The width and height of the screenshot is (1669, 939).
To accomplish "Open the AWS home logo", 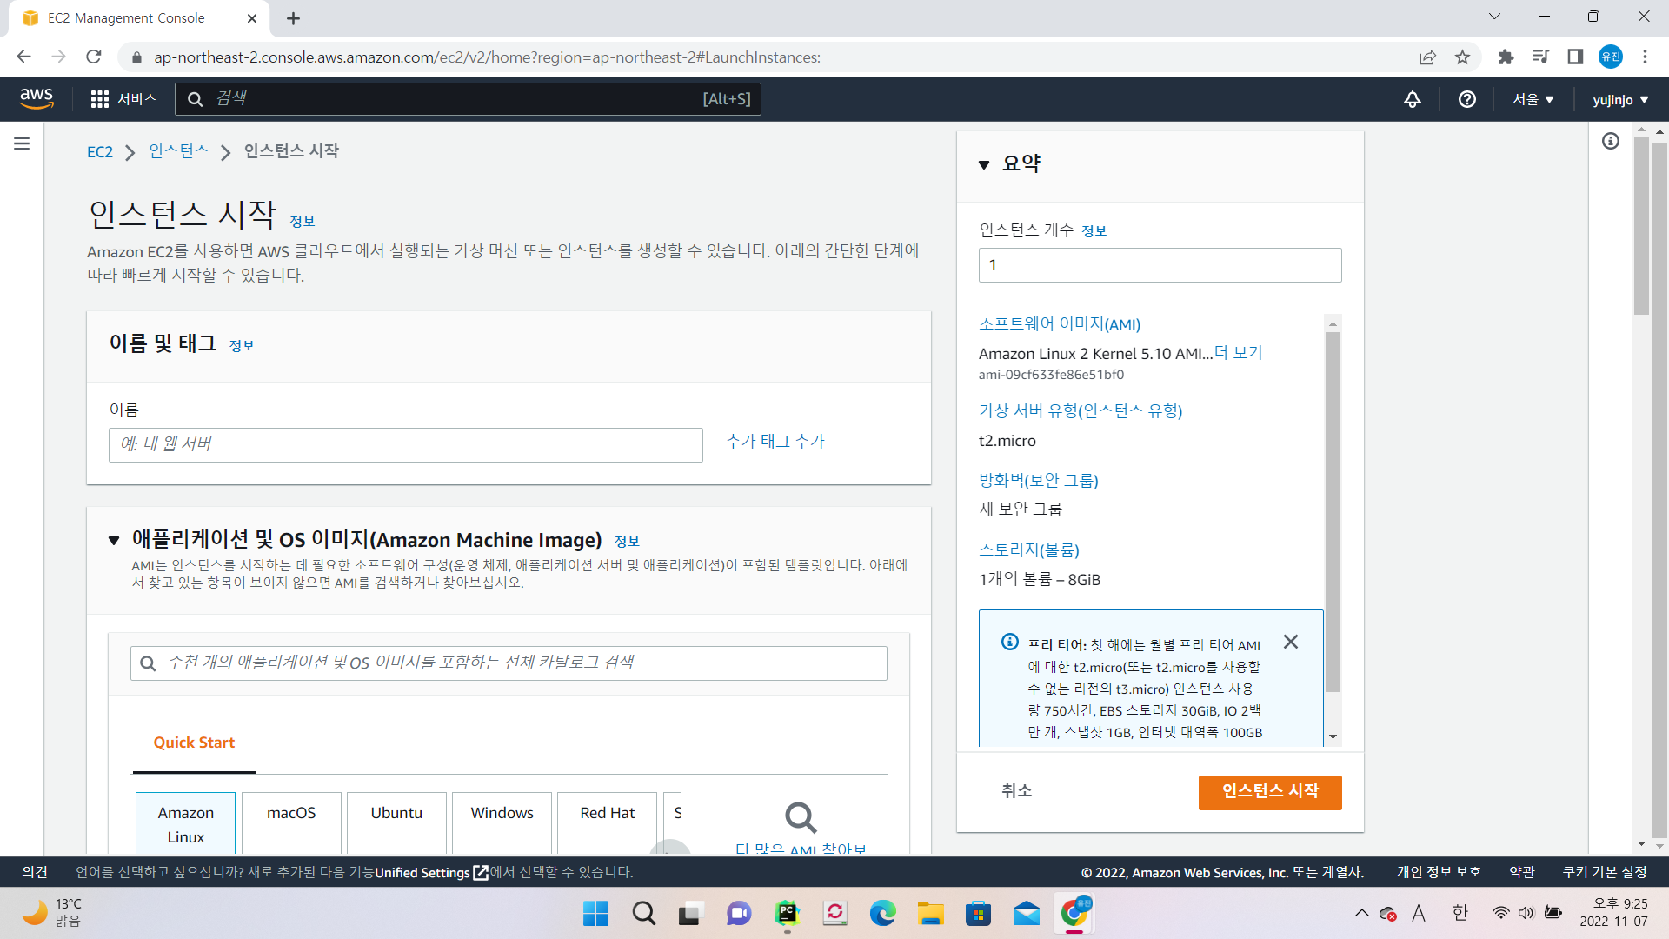I will [x=37, y=98].
